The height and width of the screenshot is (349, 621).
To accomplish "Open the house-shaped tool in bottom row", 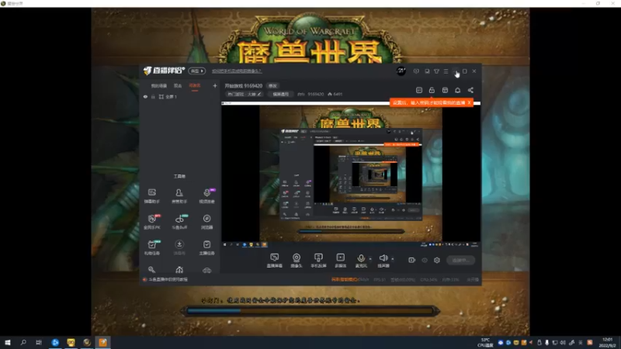I will tap(179, 270).
